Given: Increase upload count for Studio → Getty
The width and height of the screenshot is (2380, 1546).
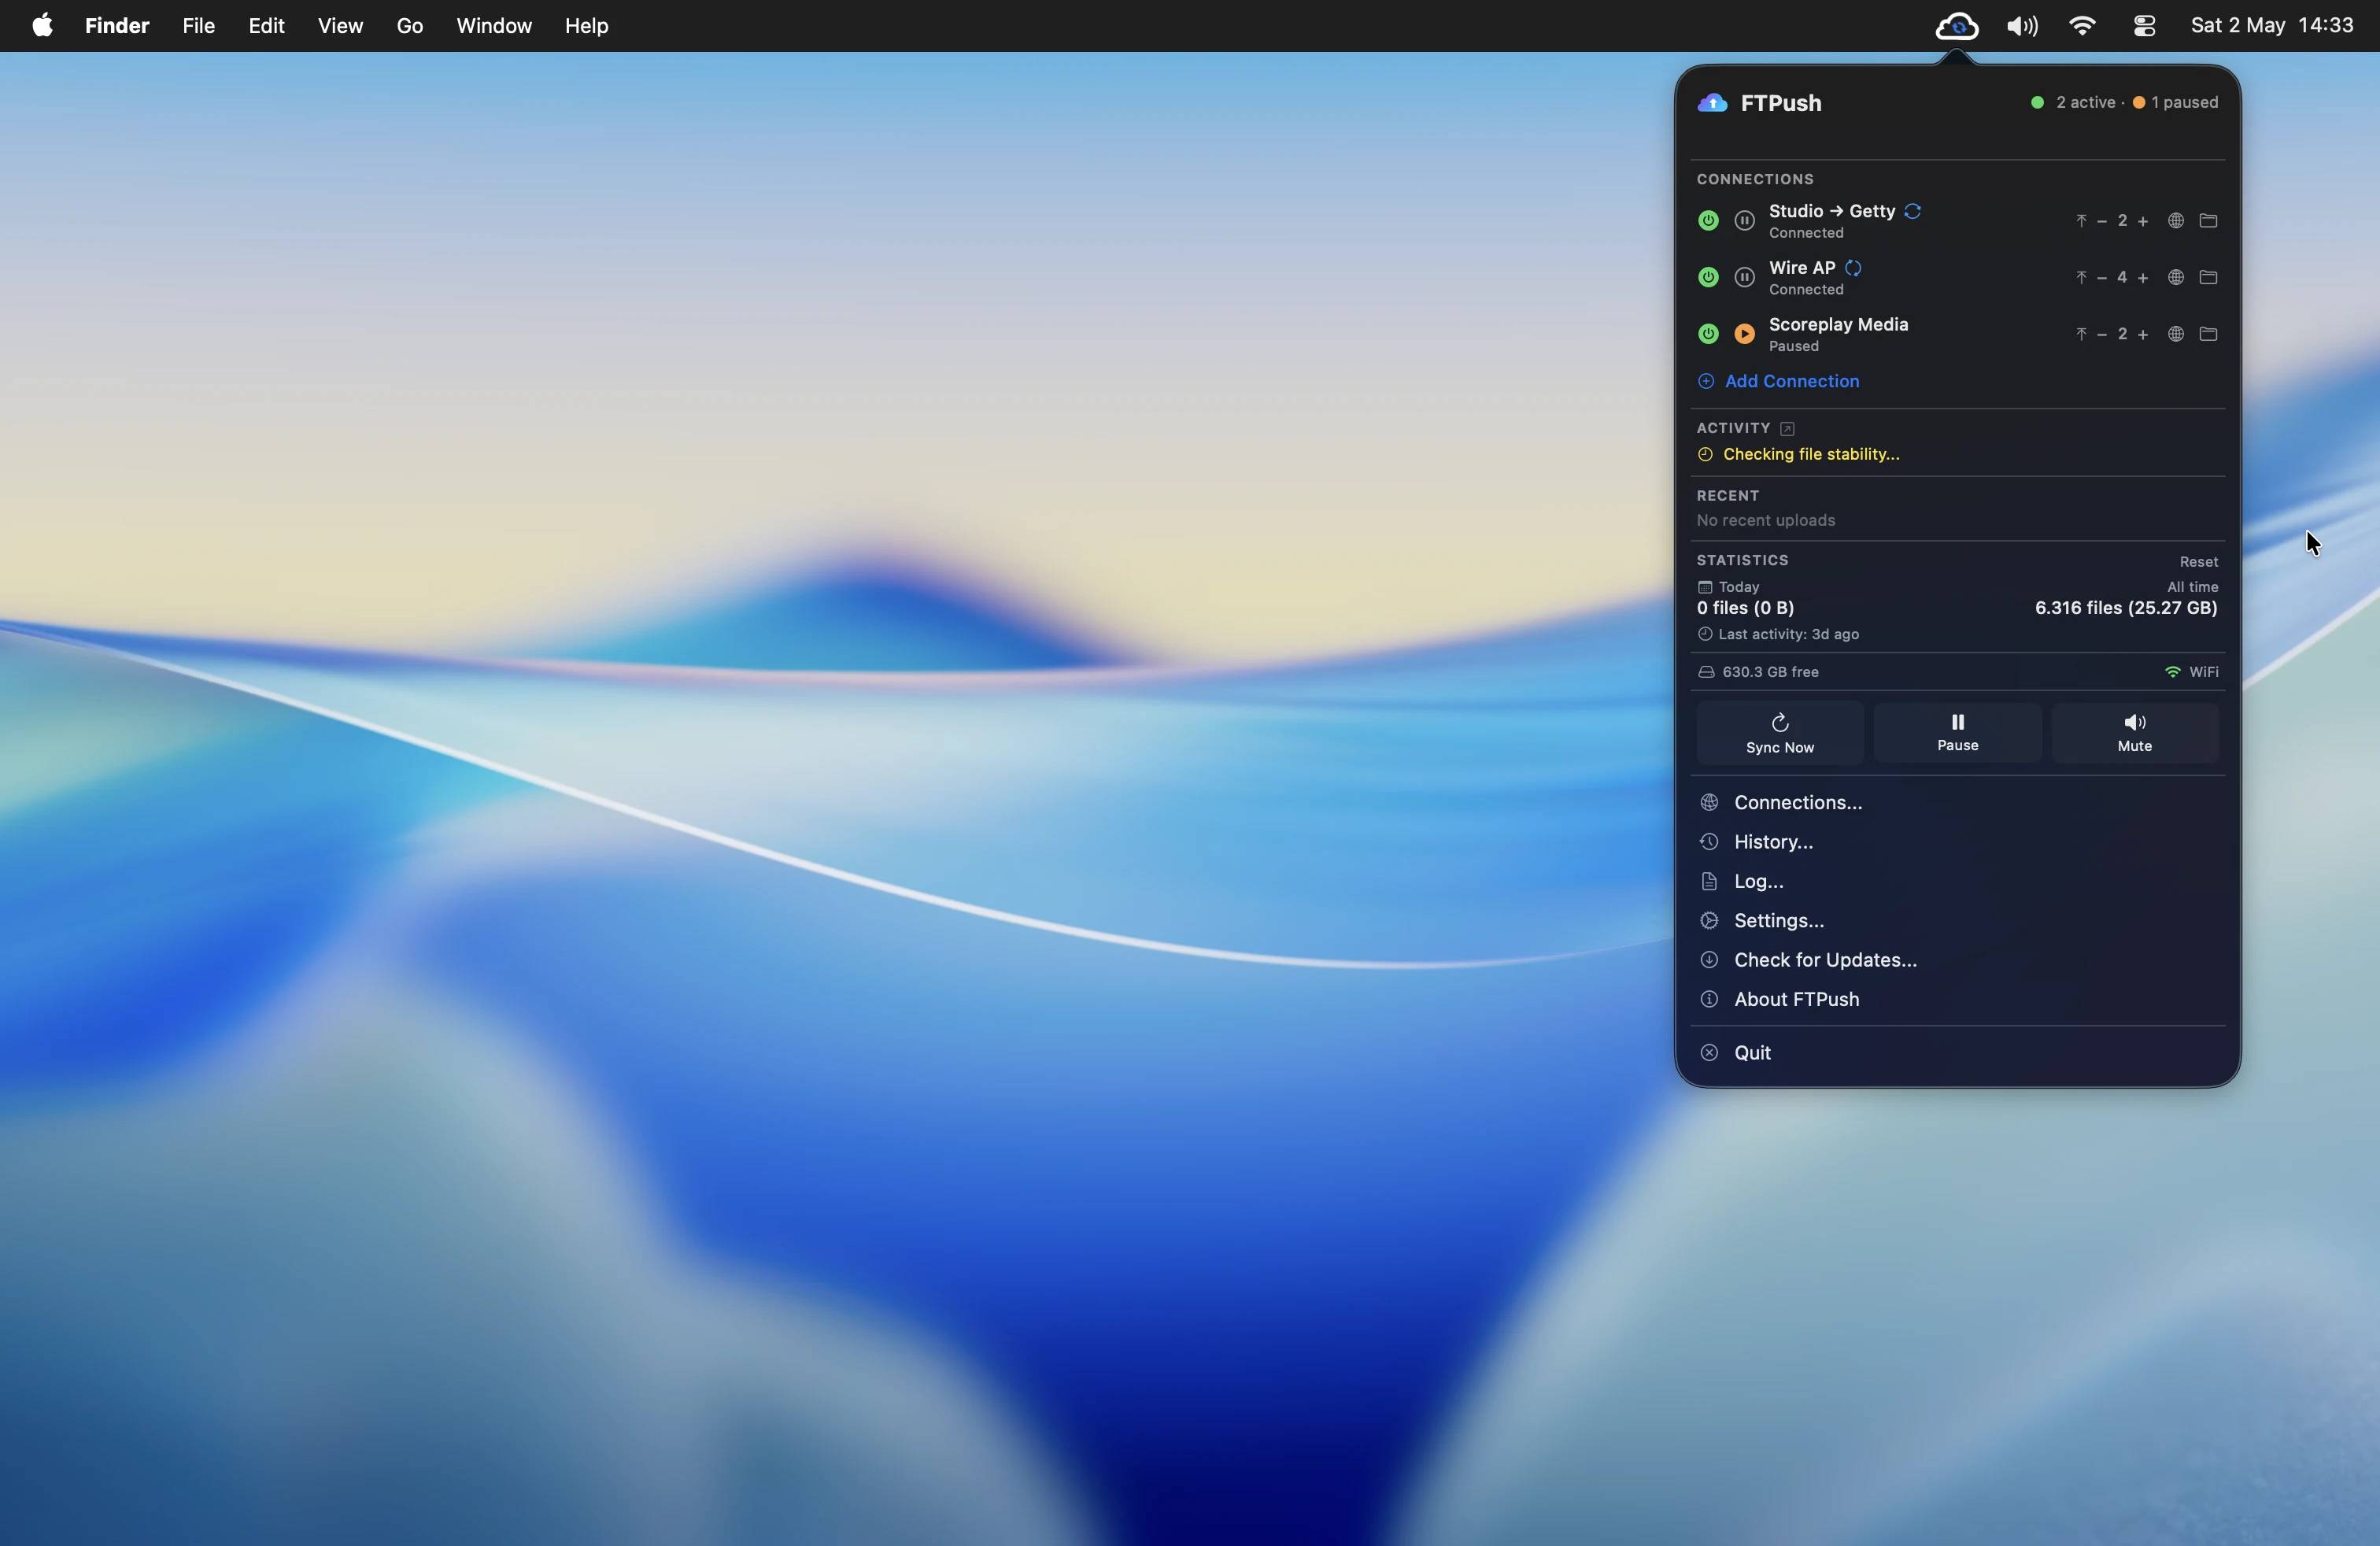Looking at the screenshot, I should pos(2142,221).
